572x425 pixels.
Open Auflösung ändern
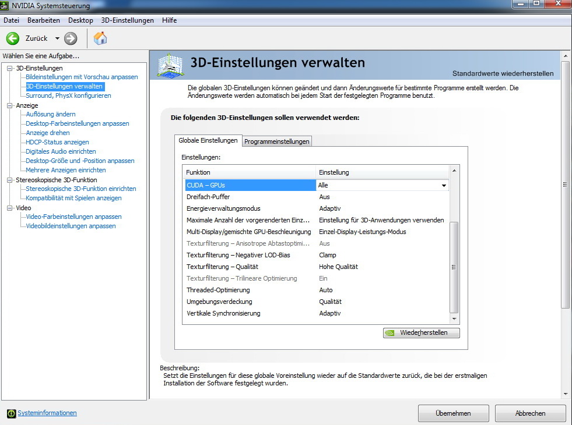pos(51,114)
